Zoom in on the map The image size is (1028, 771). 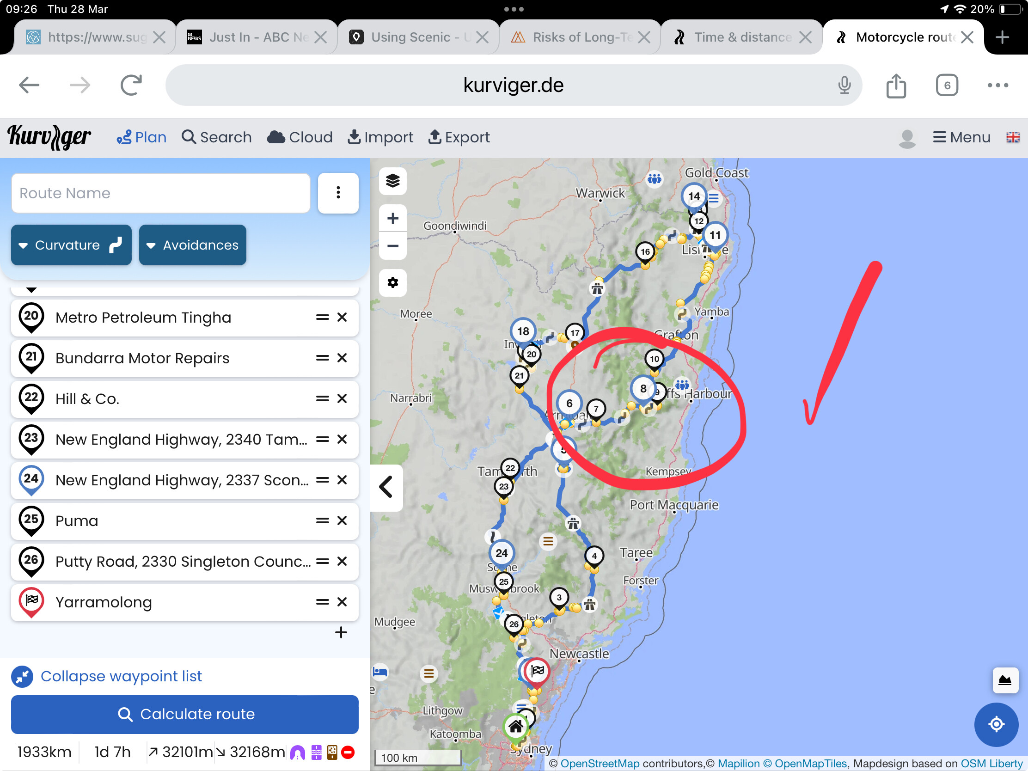(x=393, y=219)
